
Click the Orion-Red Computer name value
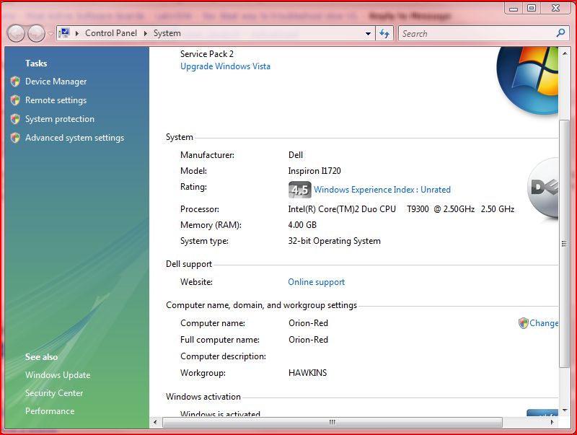coord(308,323)
